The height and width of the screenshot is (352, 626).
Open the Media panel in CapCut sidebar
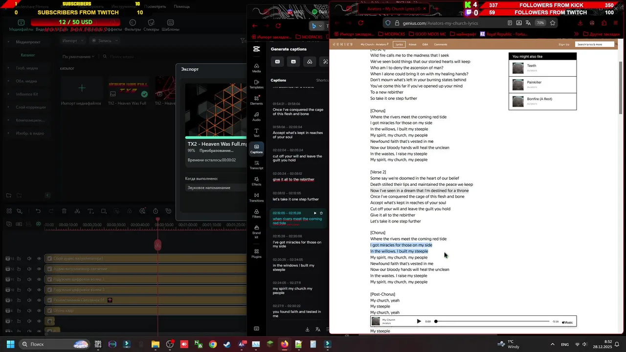coord(256,68)
